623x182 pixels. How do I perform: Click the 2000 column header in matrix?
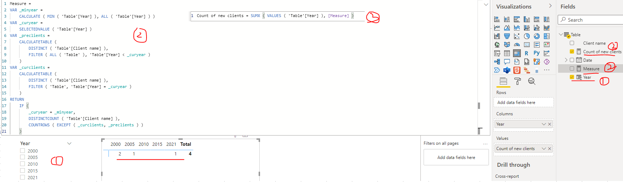[x=116, y=144]
